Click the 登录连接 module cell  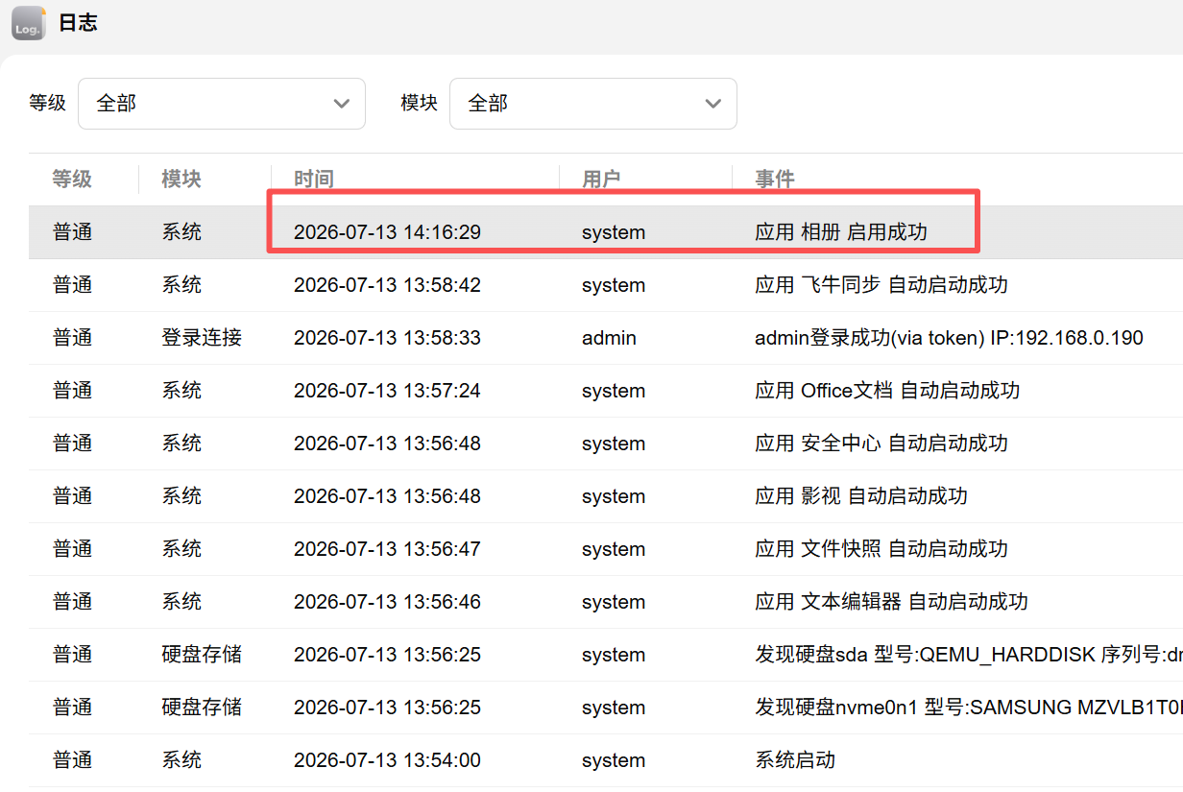click(x=202, y=338)
